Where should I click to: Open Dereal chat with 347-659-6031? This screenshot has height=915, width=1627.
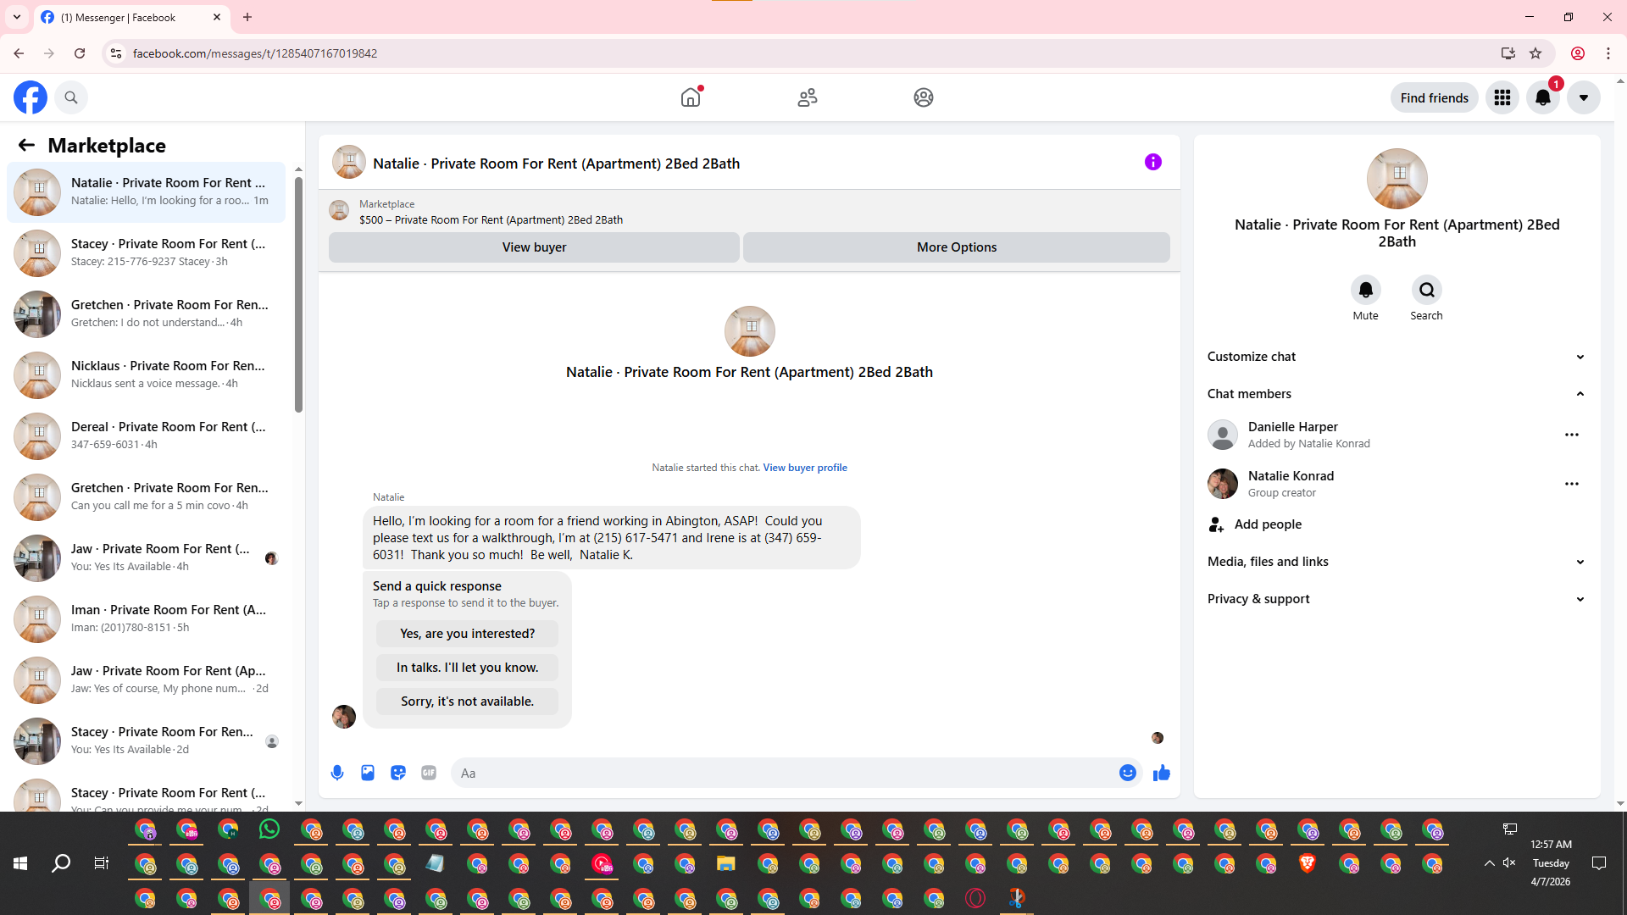(146, 435)
